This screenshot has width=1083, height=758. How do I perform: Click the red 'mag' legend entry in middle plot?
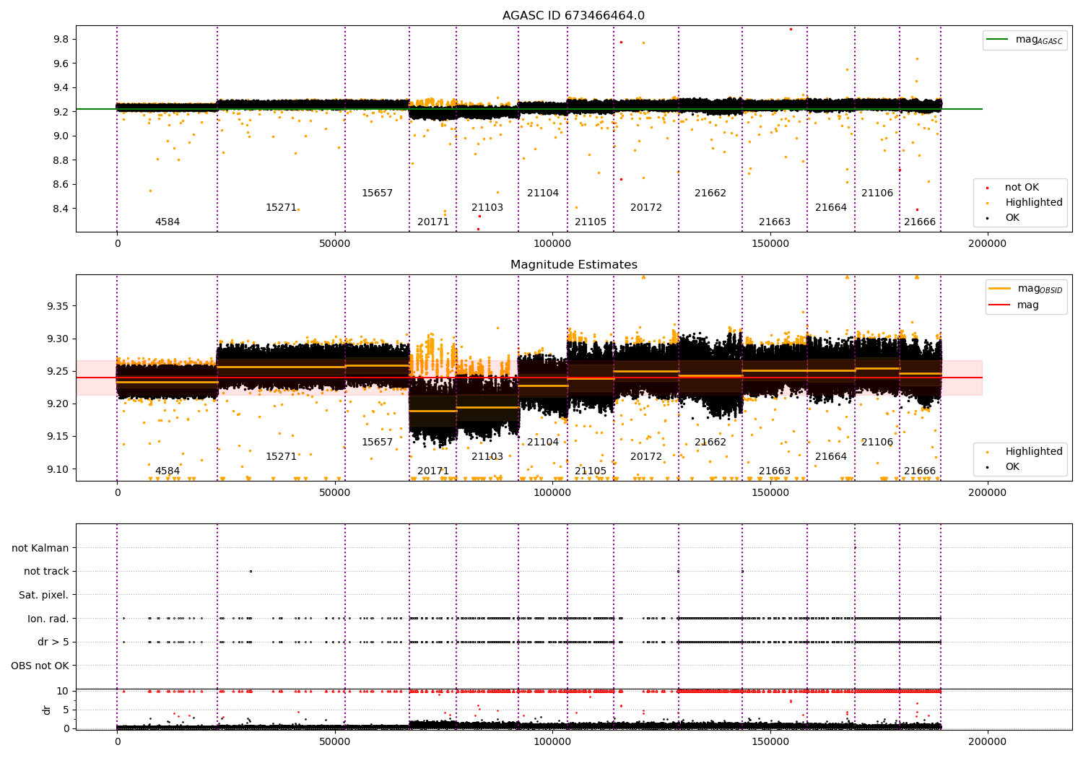pos(1014,305)
